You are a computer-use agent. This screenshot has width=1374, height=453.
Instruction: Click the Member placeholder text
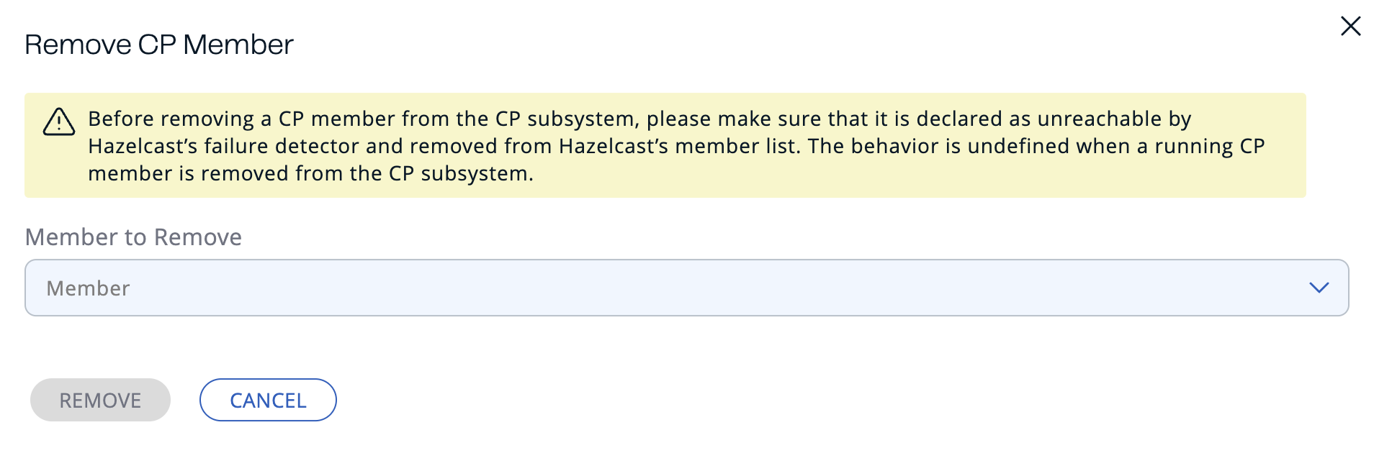[89, 288]
